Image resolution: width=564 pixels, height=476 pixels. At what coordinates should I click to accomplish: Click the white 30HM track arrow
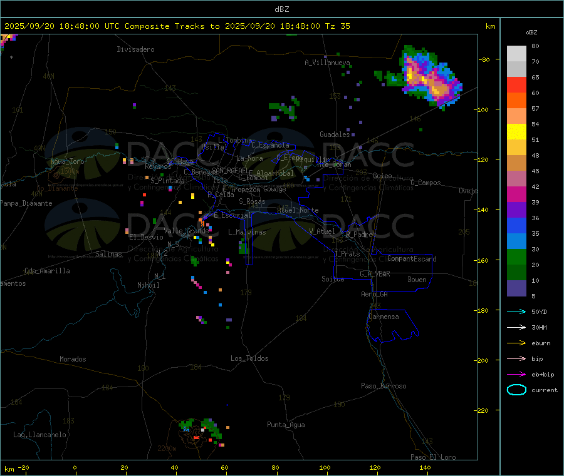click(516, 327)
